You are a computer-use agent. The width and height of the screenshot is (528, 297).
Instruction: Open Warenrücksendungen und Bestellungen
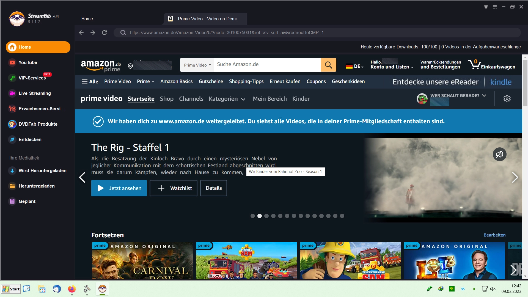pos(440,65)
